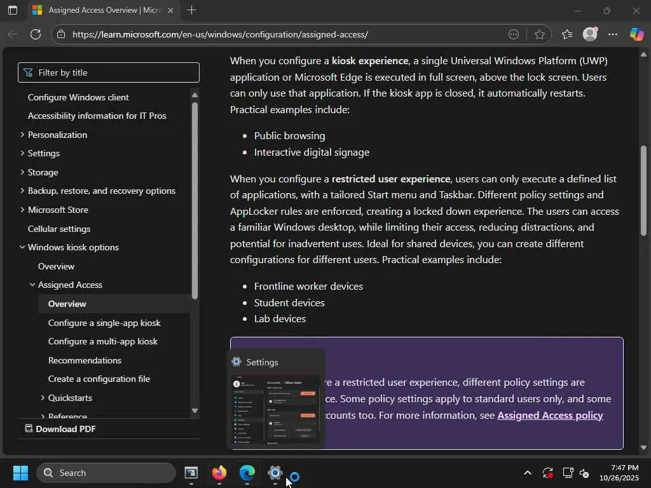Open Edge settings and more menu
The image size is (651, 488).
(613, 34)
